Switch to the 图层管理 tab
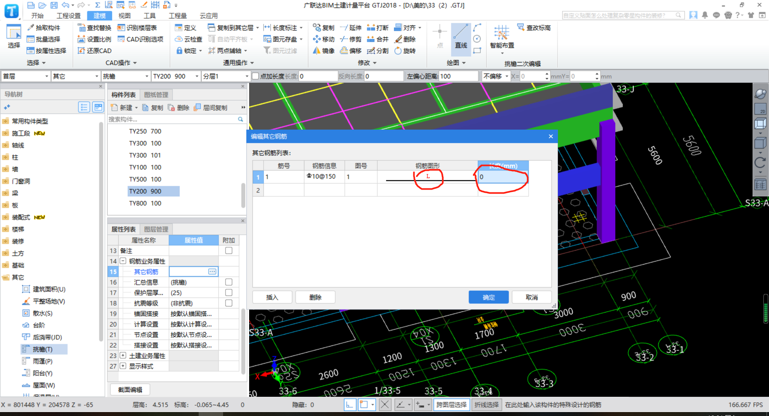This screenshot has height=416, width=769. pyautogui.click(x=156, y=229)
